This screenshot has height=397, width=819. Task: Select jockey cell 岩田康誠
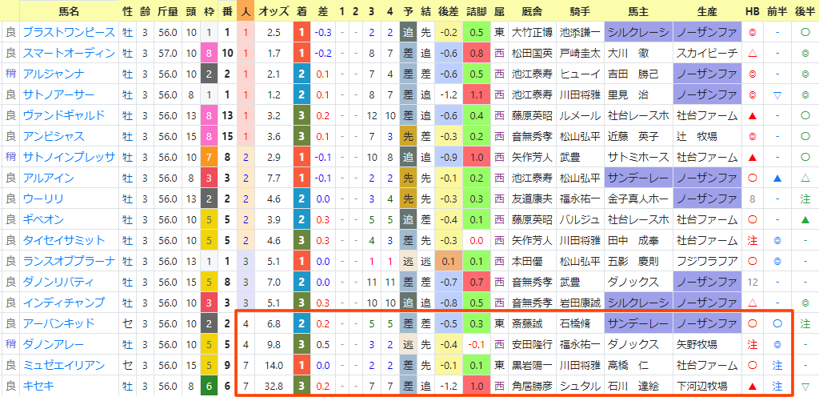[580, 303]
